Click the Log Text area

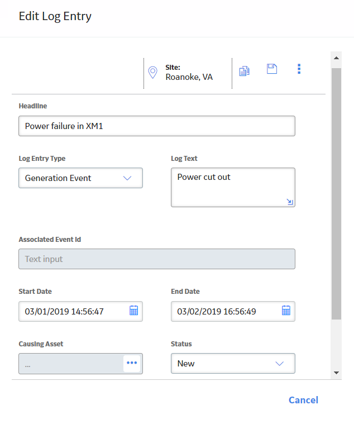[233, 187]
